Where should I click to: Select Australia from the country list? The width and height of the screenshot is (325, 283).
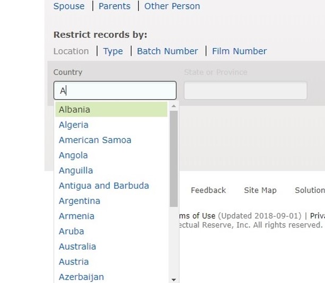pyautogui.click(x=77, y=246)
